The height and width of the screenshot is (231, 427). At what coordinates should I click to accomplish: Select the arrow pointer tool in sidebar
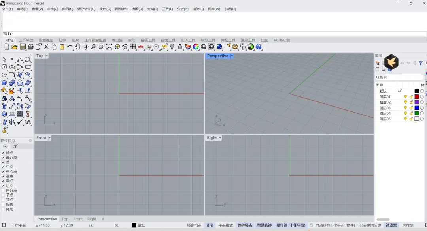(4, 59)
